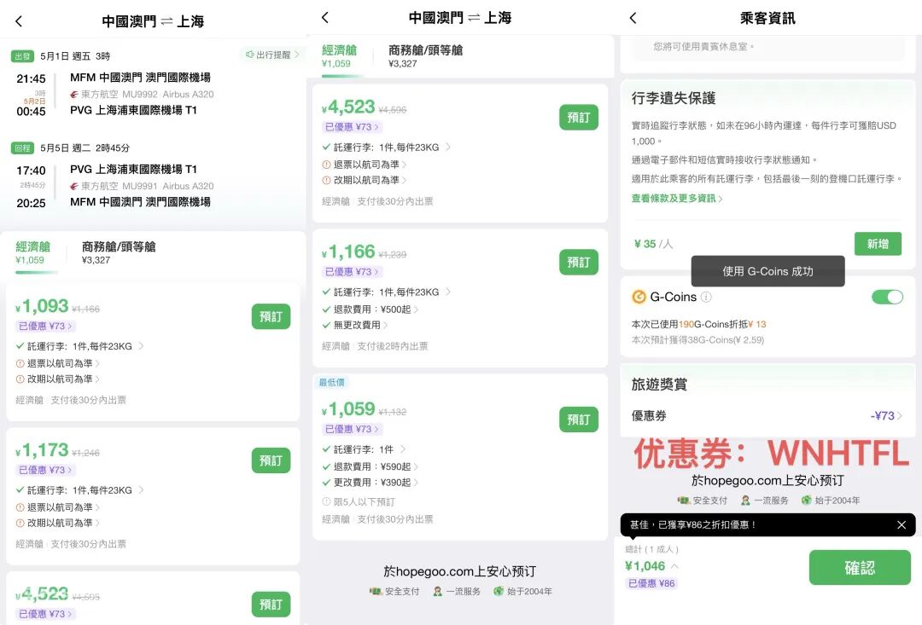
Task: Tap the back arrow on the middle flight page
Action: point(324,17)
